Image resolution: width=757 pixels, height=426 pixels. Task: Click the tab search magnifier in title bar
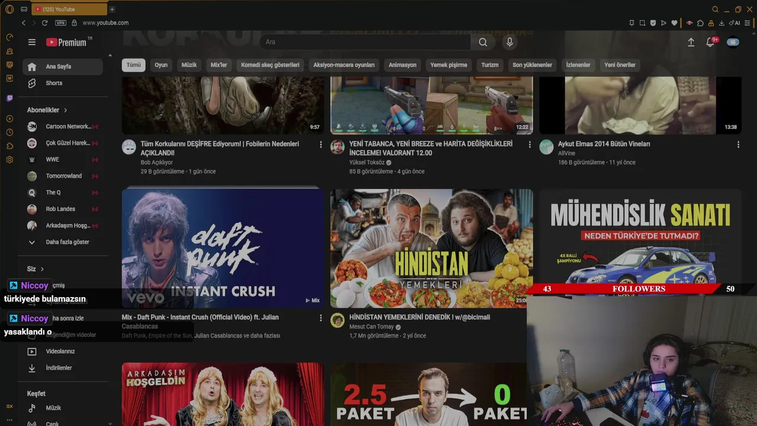(x=715, y=9)
